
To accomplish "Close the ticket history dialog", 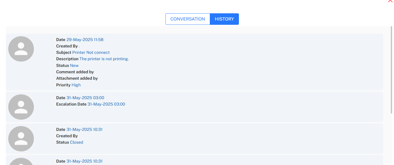I will pos(390,1).
